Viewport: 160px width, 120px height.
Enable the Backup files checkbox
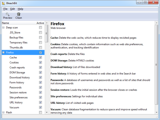(41, 37)
